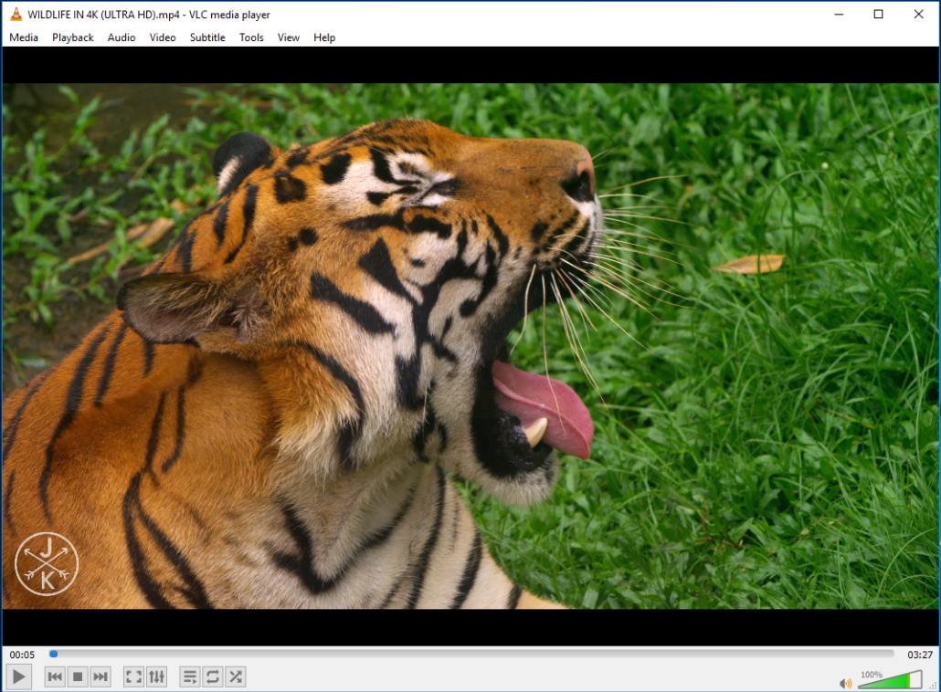
Task: Toggle fullscreen video mode
Action: (133, 676)
